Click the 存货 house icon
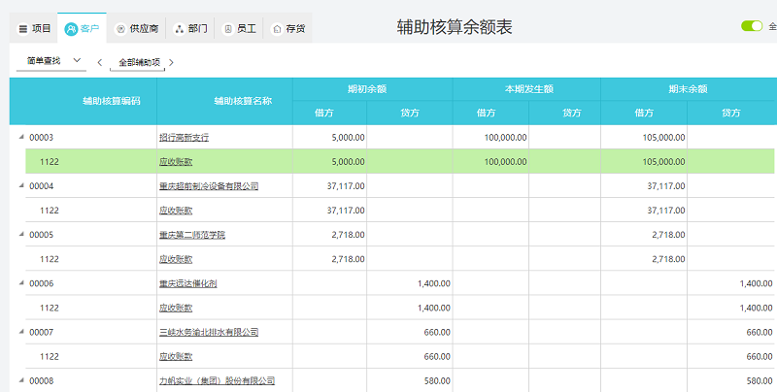This screenshot has width=777, height=392. pyautogui.click(x=277, y=29)
